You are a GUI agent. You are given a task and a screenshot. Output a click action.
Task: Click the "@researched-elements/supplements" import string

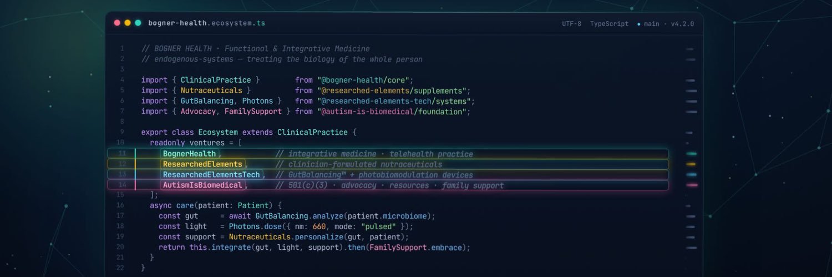click(x=392, y=90)
